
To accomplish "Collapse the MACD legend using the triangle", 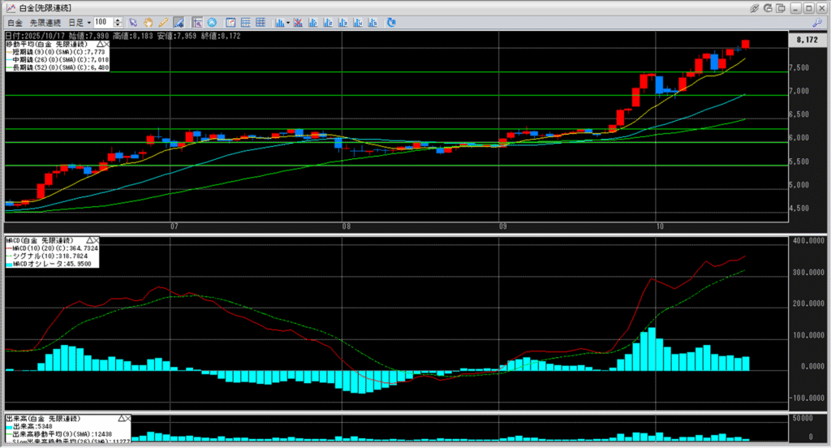I will (88, 241).
